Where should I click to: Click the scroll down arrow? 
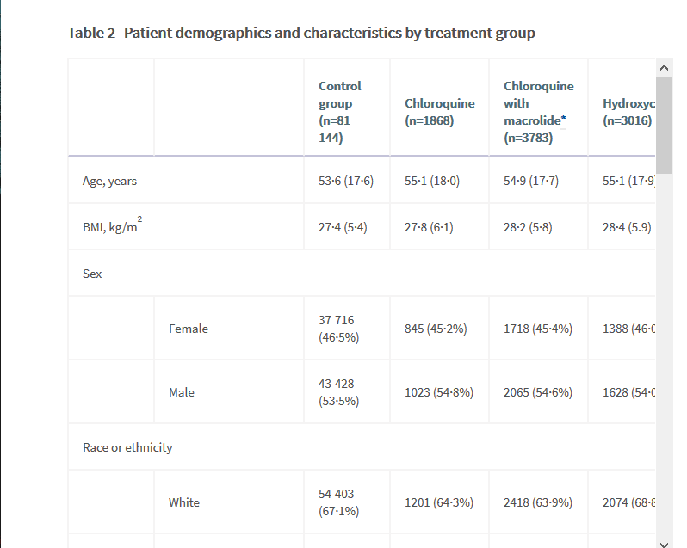(x=663, y=543)
